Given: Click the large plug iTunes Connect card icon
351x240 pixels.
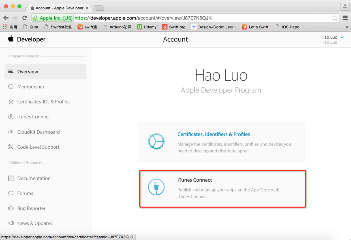Looking at the screenshot, I should 156,187.
